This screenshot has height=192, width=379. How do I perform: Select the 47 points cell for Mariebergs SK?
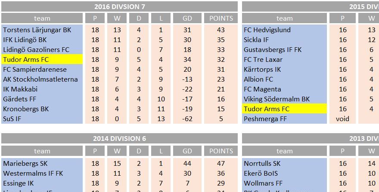pos(221,163)
